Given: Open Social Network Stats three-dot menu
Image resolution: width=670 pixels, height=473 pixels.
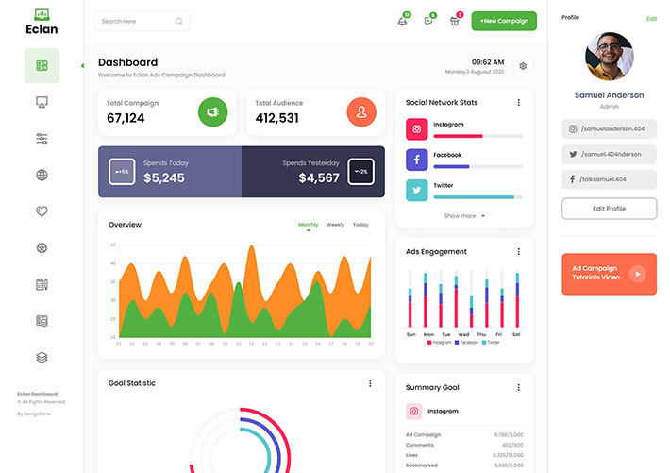Looking at the screenshot, I should [518, 102].
